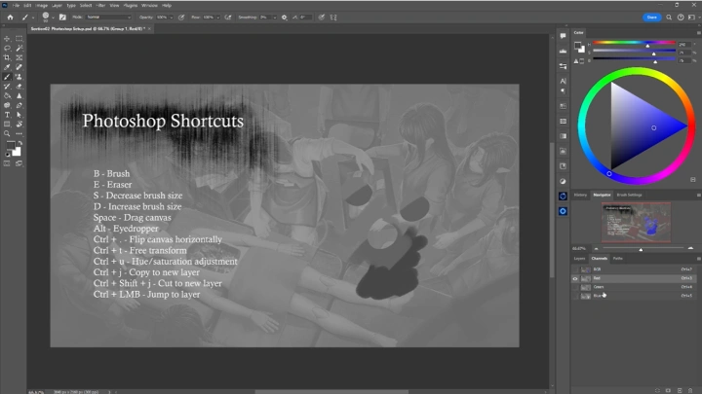Open the Flow value dropdown

coord(218,18)
